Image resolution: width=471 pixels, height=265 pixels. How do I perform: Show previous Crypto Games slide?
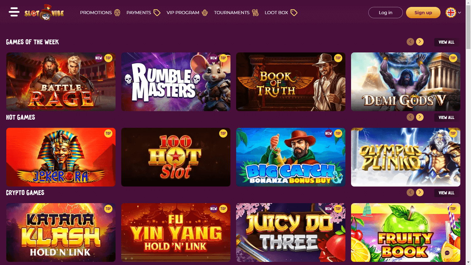[x=410, y=192]
